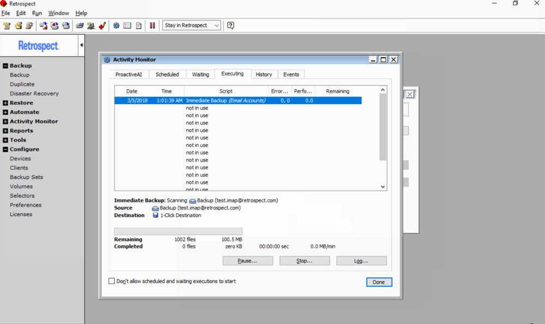545x324 pixels.
Task: Select the Executing tab
Action: point(233,74)
